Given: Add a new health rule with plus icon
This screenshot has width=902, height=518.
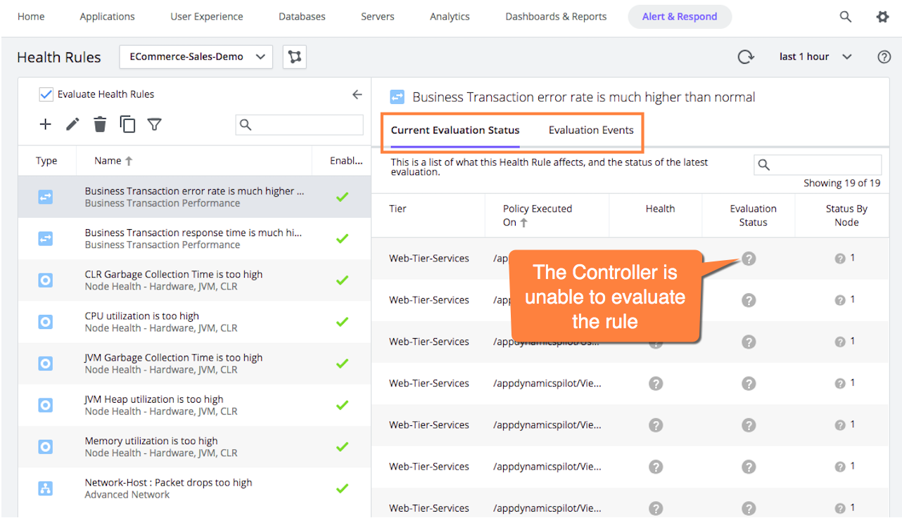Looking at the screenshot, I should [x=46, y=124].
